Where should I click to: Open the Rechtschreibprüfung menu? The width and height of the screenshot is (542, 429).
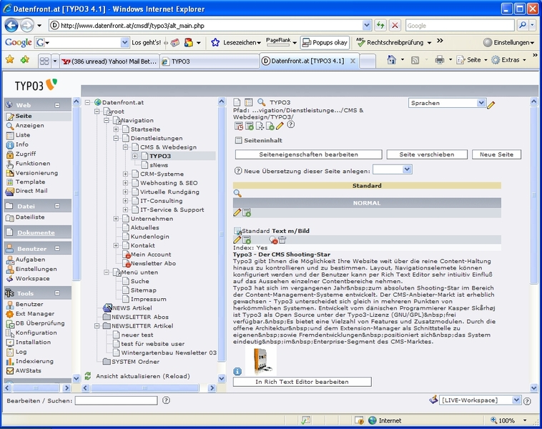[x=394, y=42]
